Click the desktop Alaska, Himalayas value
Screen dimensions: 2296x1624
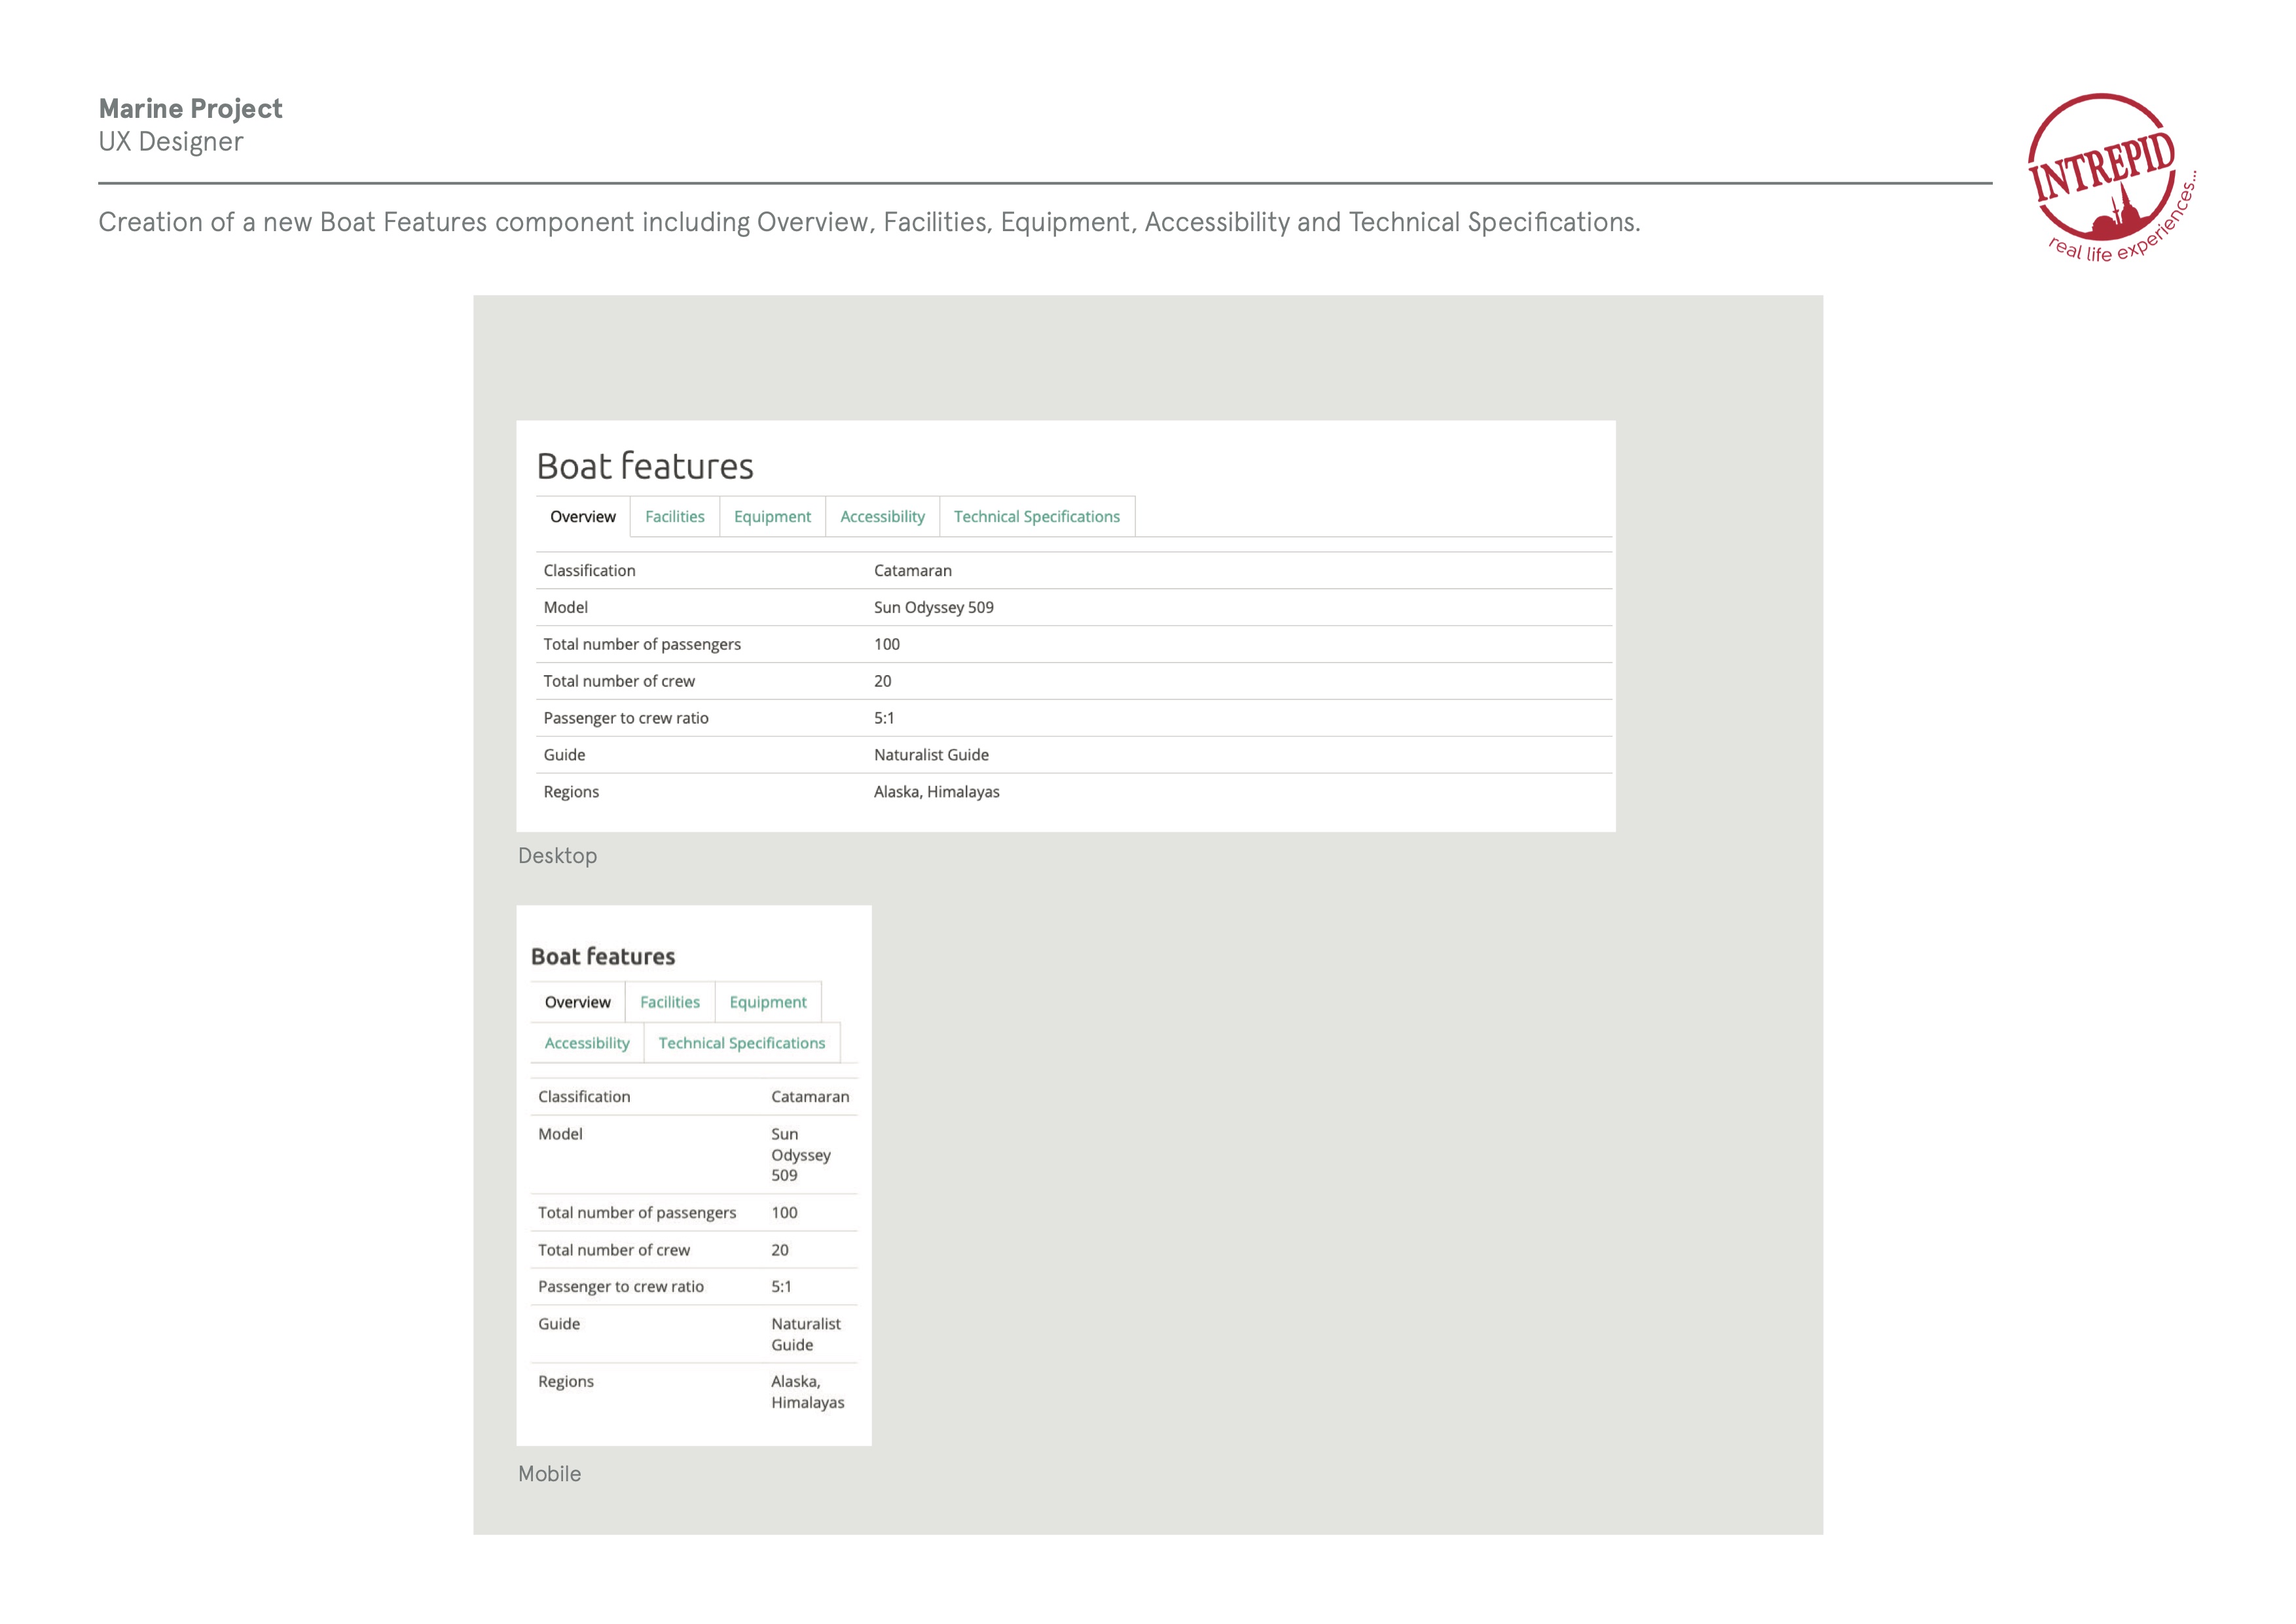(936, 792)
